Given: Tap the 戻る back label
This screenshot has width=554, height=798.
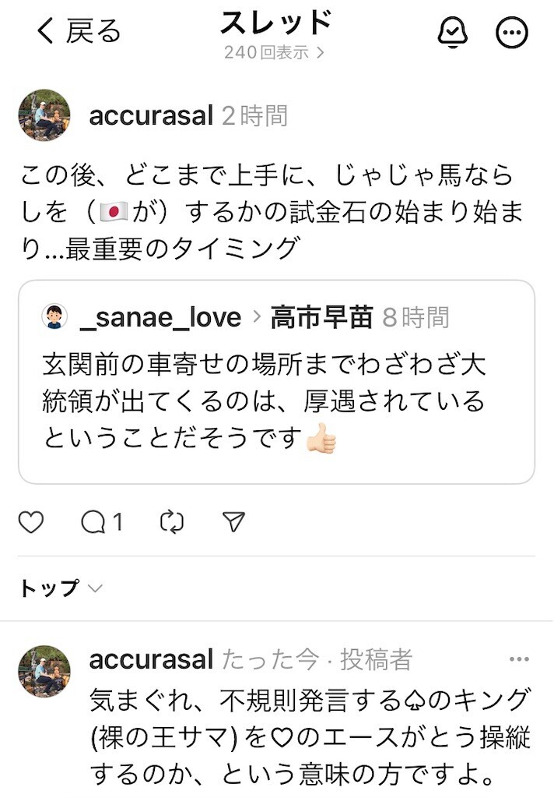Looking at the screenshot, I should click(93, 31).
